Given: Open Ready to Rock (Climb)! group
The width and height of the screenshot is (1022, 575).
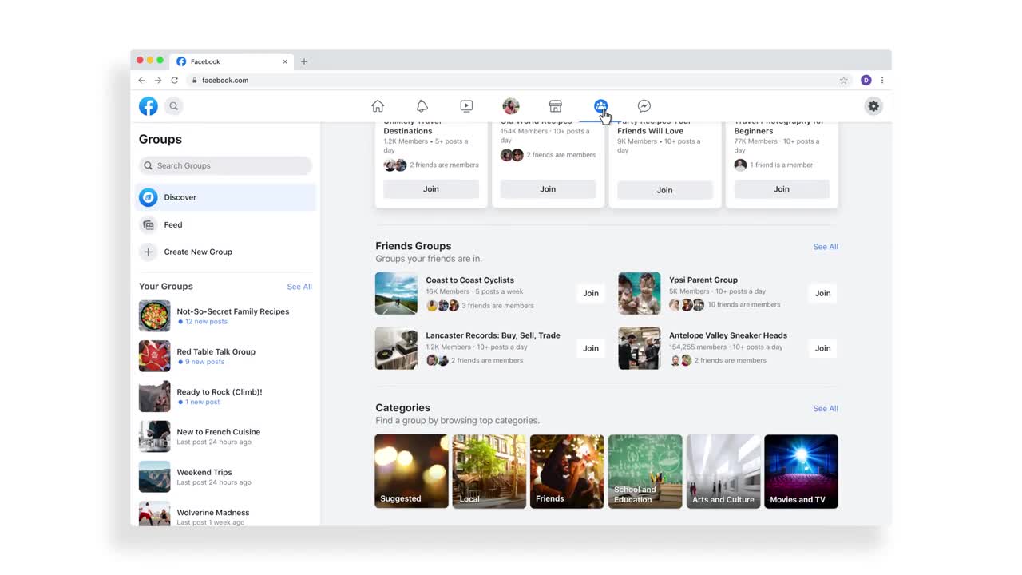Looking at the screenshot, I should coord(227,396).
